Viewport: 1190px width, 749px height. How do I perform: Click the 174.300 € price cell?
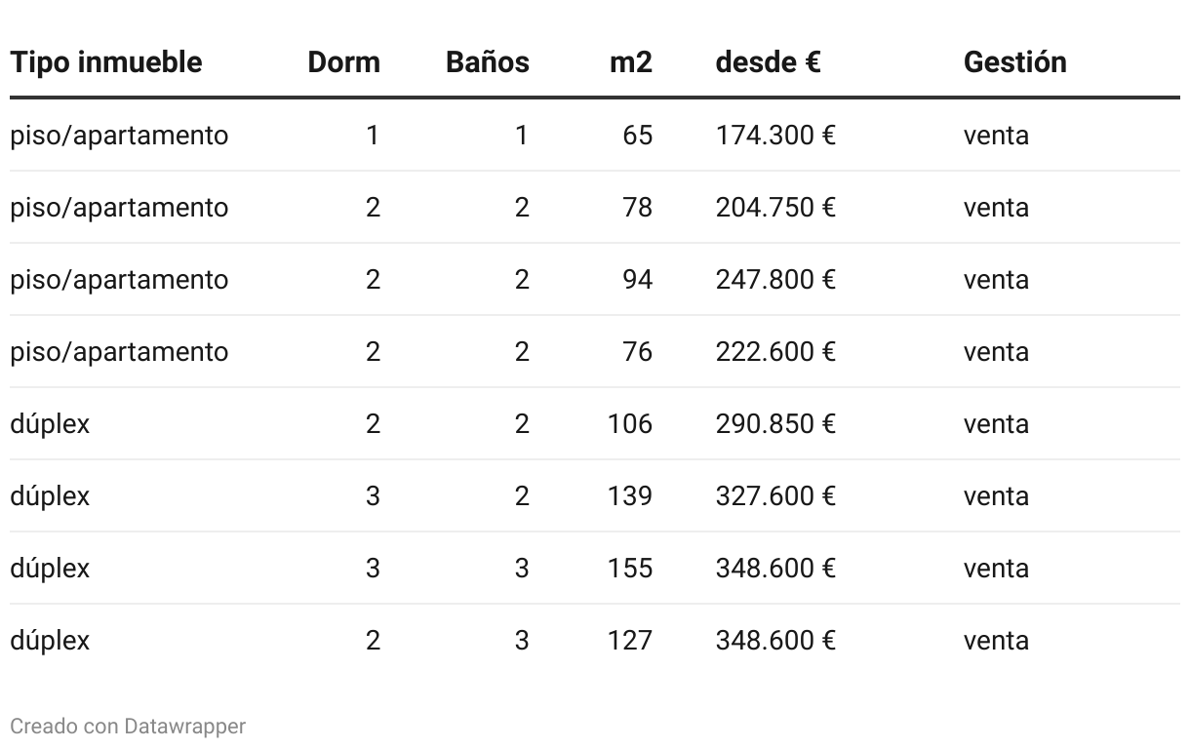(x=775, y=135)
